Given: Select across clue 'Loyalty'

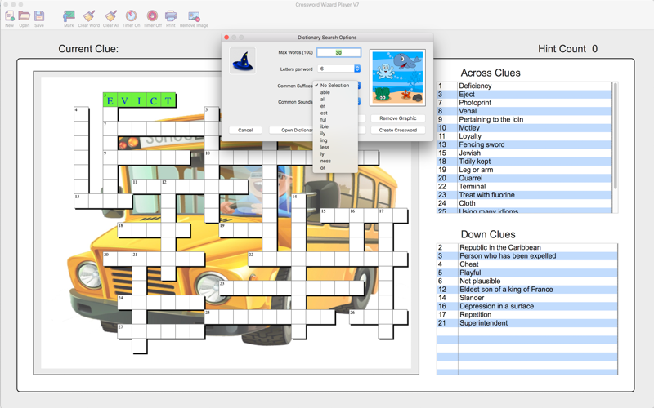Looking at the screenshot, I should pyautogui.click(x=524, y=136).
